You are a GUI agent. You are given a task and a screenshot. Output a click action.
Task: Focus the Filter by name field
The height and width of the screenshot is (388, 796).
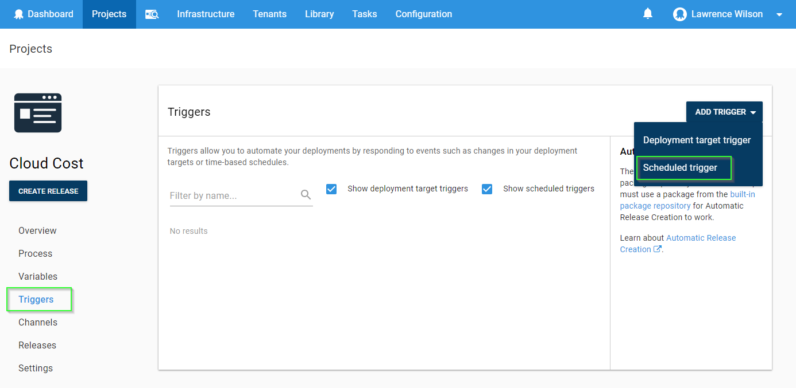coord(234,195)
